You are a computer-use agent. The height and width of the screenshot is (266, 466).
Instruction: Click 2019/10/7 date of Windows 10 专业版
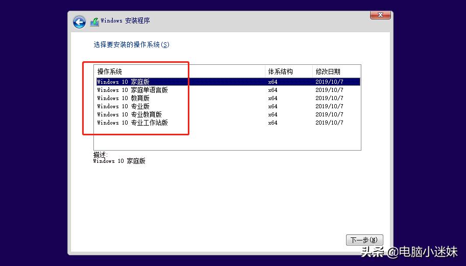[x=329, y=106]
